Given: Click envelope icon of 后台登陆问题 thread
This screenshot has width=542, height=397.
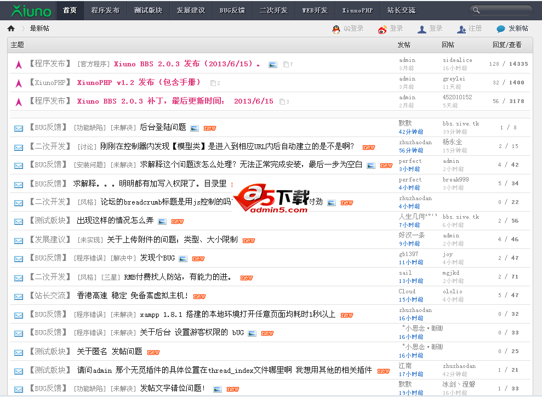Looking at the screenshot, I should (19, 129).
